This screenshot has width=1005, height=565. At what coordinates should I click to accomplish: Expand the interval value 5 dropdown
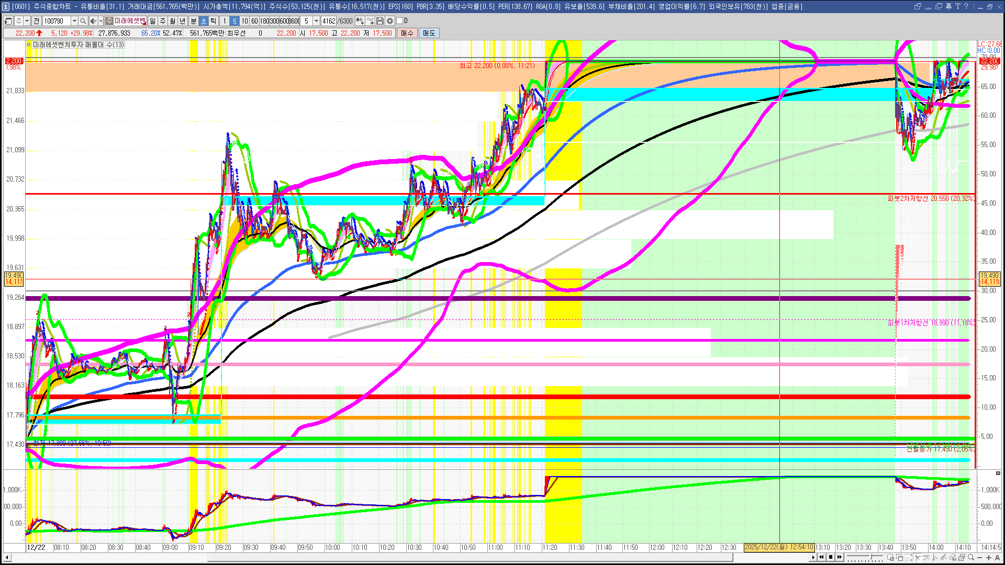316,21
